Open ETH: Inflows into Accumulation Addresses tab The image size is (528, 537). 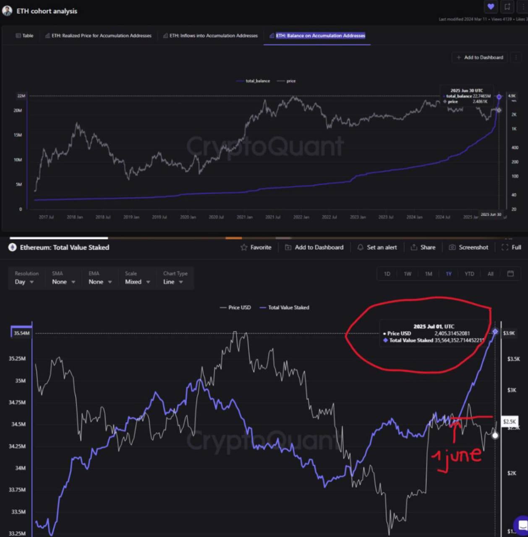coord(210,36)
